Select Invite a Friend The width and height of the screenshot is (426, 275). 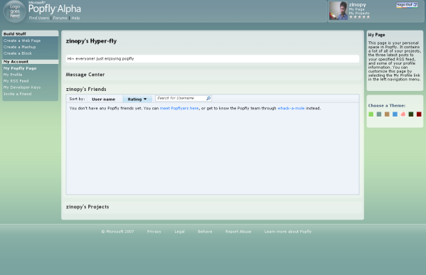click(17, 94)
